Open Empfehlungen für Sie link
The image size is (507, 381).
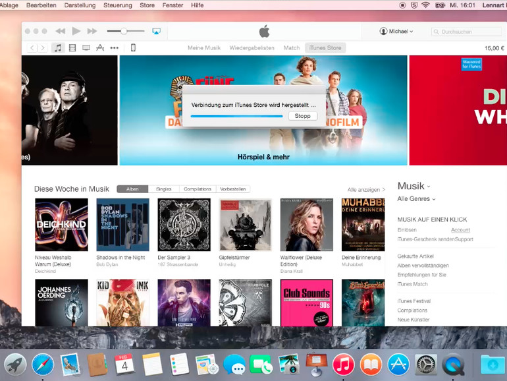(421, 274)
